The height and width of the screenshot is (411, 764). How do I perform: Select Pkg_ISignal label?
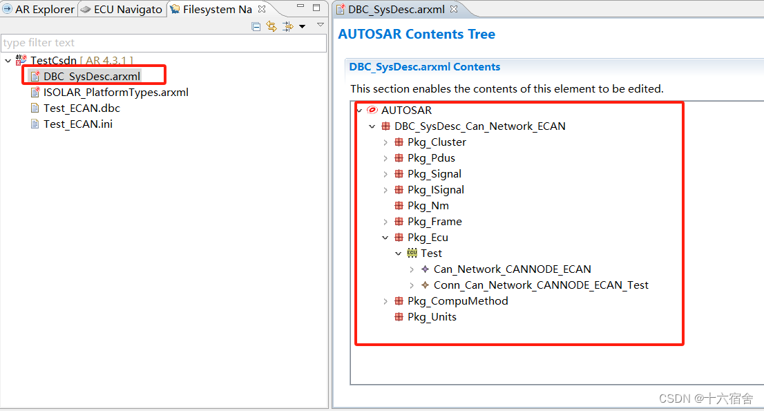(x=436, y=190)
